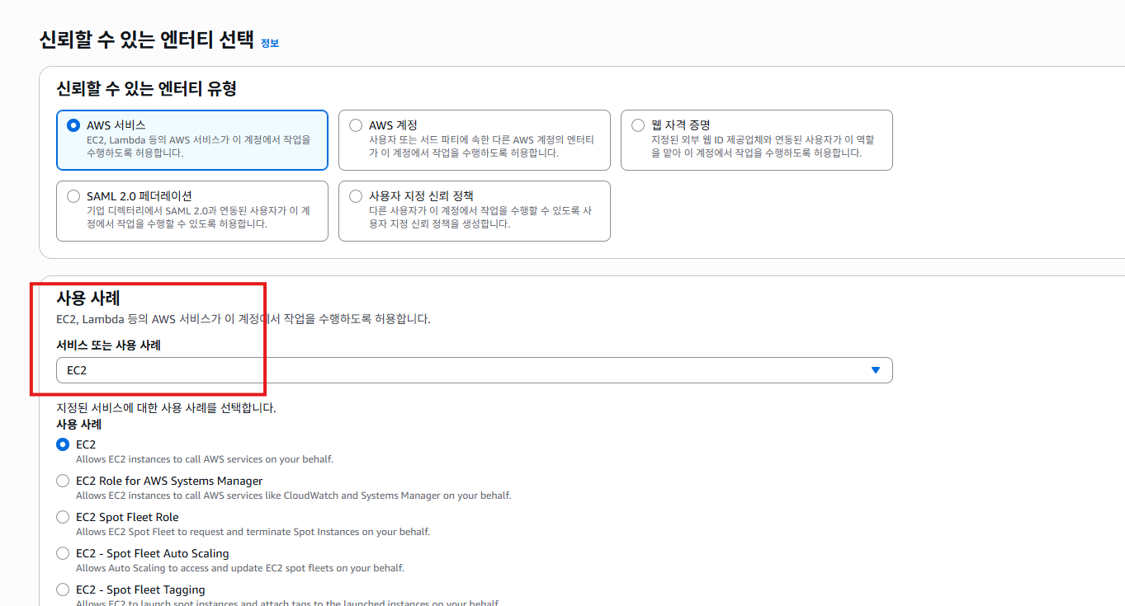Click the 사용자 지정 신뢰 정책 card description
Screen dimensions: 1125x606
[x=480, y=218]
